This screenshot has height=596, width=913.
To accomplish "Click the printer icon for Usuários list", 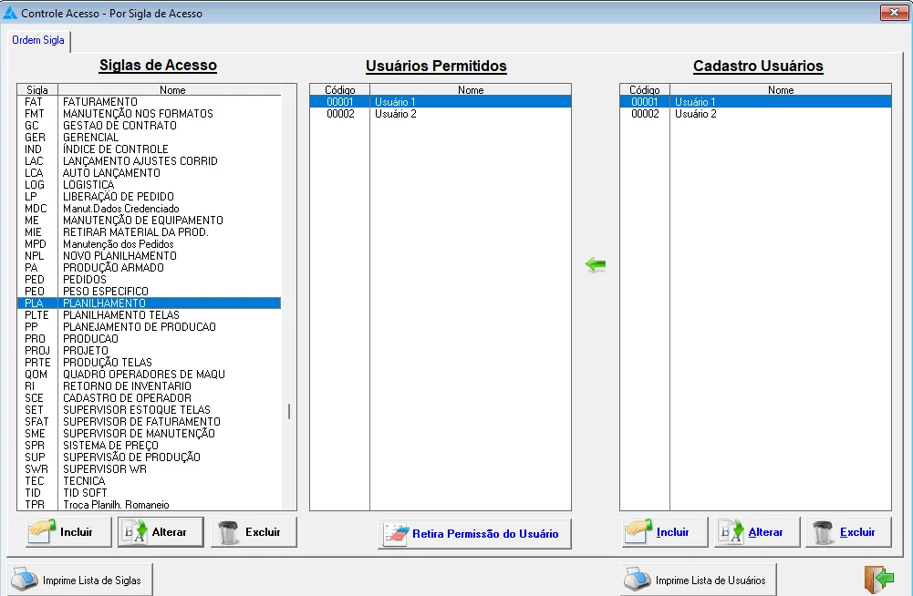I will click(x=638, y=581).
